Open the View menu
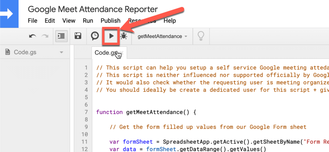The width and height of the screenshot is (329, 152). click(x=69, y=21)
